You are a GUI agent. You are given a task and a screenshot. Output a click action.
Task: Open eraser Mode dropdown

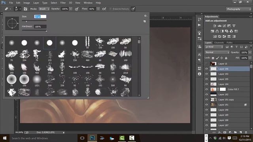pos(44,9)
